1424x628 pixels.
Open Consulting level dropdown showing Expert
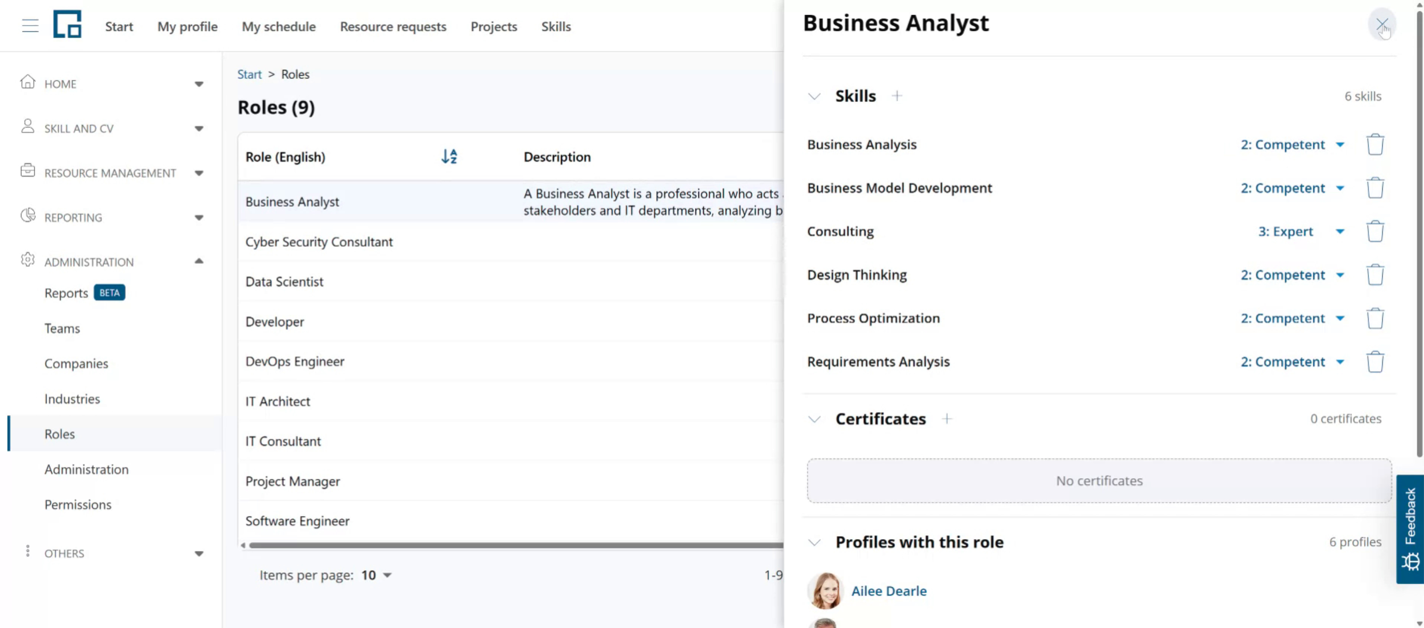[1301, 231]
